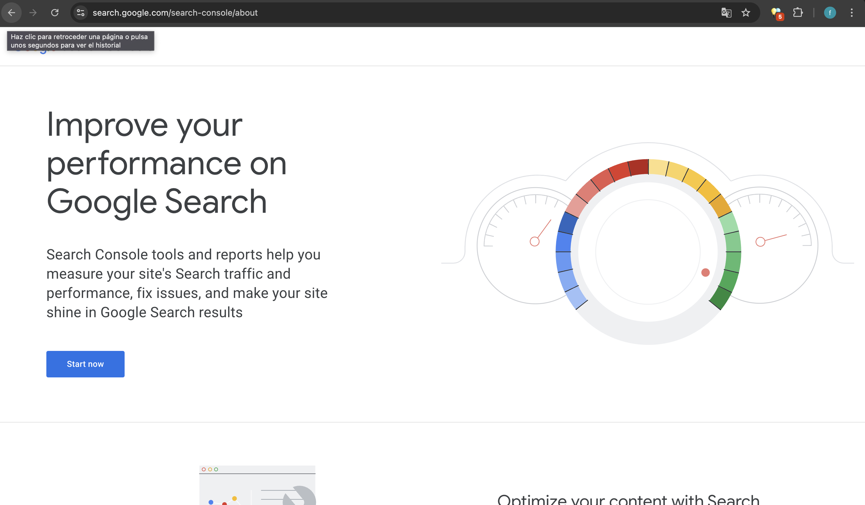Click the browser window chart illustration below
Image resolution: width=865 pixels, height=505 pixels.
[257, 485]
